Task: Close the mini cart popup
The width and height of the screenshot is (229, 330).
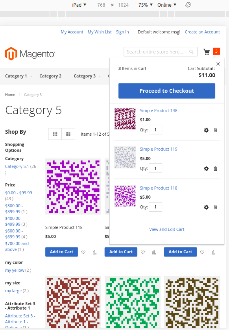Action: coord(218,64)
